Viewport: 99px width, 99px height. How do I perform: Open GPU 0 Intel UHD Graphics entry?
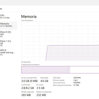coord(8,52)
